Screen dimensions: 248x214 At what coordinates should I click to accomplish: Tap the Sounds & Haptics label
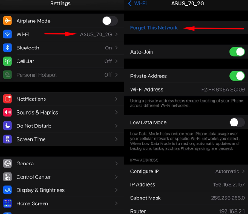[x=37, y=112]
